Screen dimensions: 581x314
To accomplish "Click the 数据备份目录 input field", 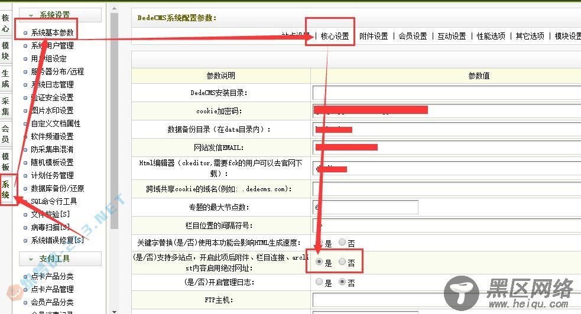I will pyautogui.click(x=447, y=129).
